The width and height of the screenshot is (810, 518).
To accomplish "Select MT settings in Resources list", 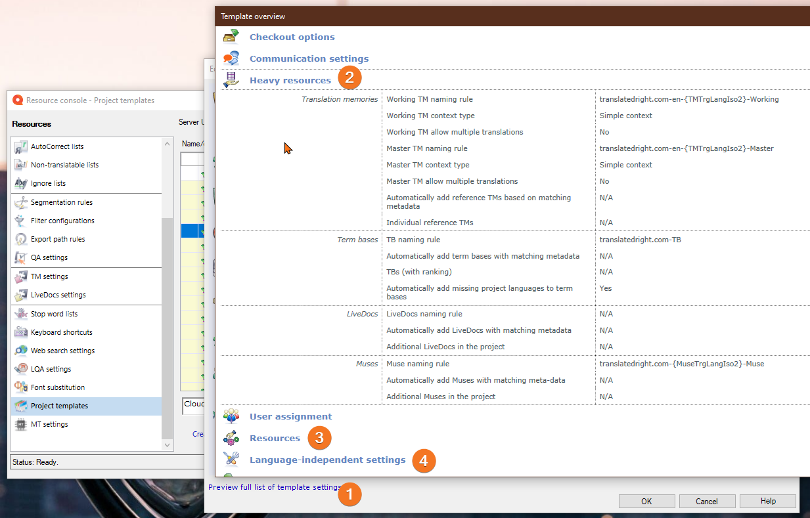I will (86, 424).
